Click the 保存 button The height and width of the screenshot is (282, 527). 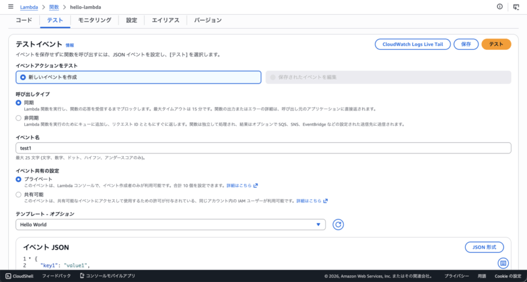click(x=466, y=44)
